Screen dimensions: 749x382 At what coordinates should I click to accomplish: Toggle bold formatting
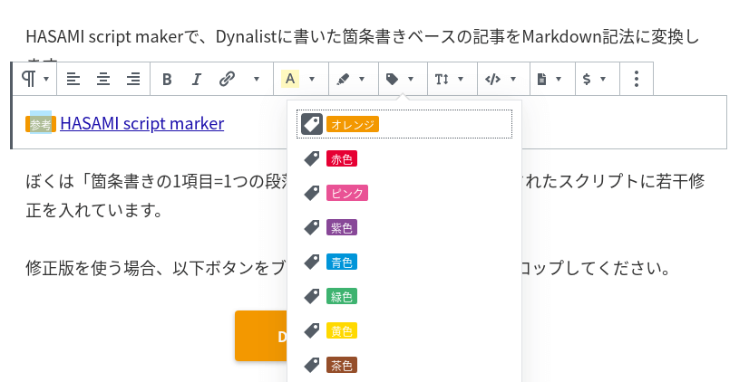pos(167,79)
